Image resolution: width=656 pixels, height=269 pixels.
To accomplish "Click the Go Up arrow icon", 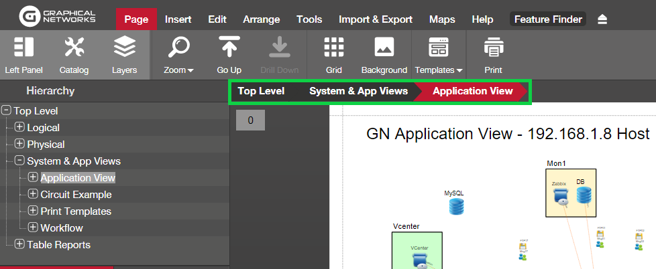I will 229,48.
